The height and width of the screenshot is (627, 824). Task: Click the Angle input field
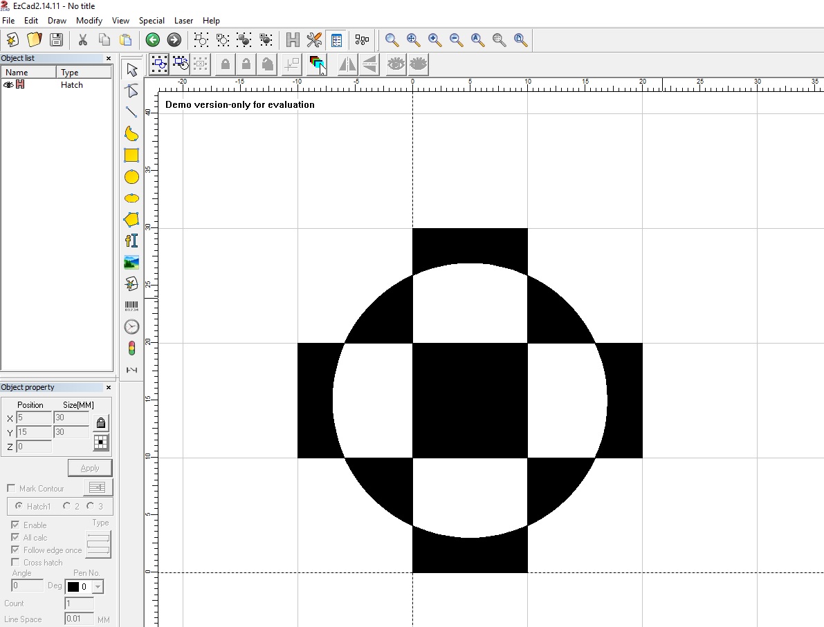click(x=27, y=586)
